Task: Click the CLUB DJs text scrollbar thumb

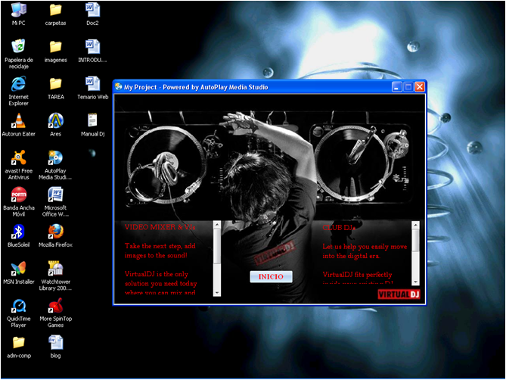Action: (416, 240)
